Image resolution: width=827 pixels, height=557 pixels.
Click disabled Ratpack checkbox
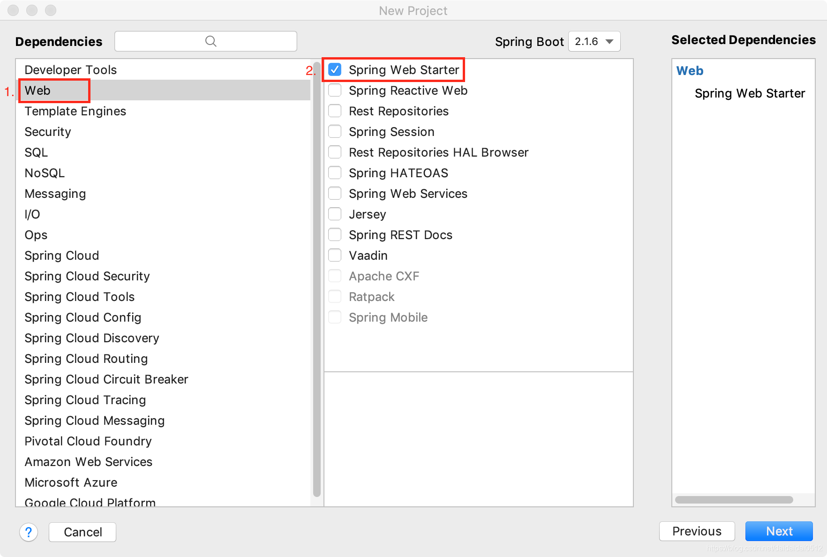[x=335, y=296]
